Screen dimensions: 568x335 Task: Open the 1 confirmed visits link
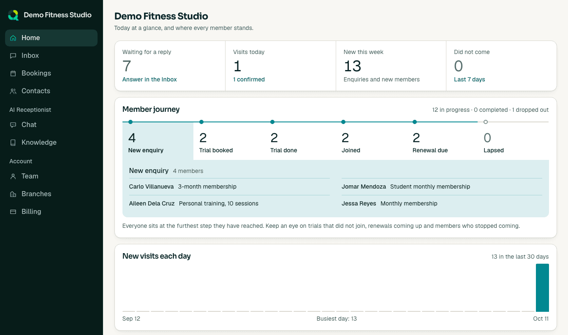pyautogui.click(x=249, y=79)
